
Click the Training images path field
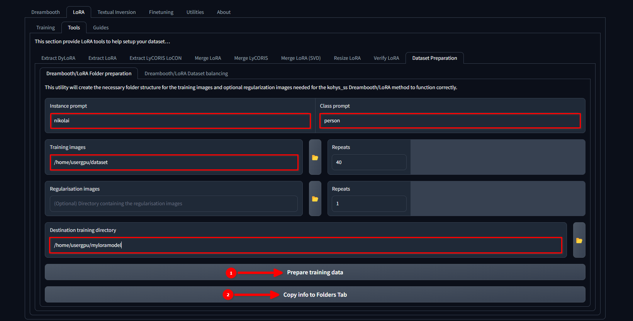tap(174, 162)
